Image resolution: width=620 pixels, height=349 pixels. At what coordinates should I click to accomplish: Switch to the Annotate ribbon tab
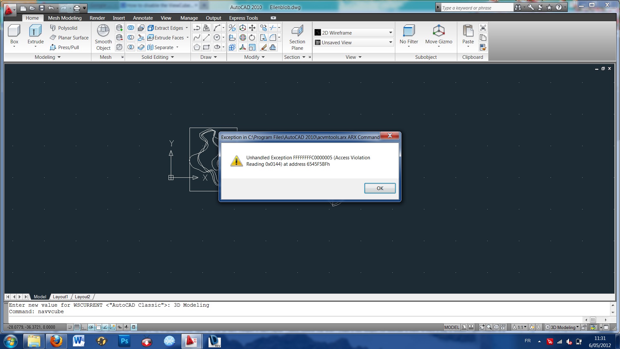[143, 18]
